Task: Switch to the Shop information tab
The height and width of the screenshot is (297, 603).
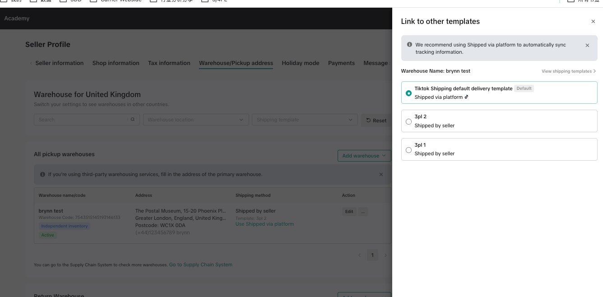Action: pyautogui.click(x=116, y=63)
